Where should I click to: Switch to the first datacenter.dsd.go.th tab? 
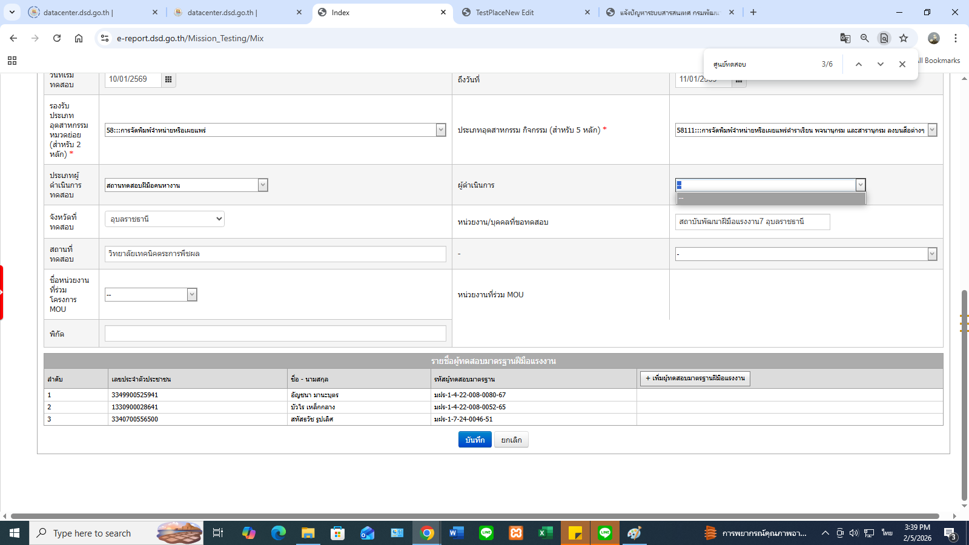click(78, 12)
